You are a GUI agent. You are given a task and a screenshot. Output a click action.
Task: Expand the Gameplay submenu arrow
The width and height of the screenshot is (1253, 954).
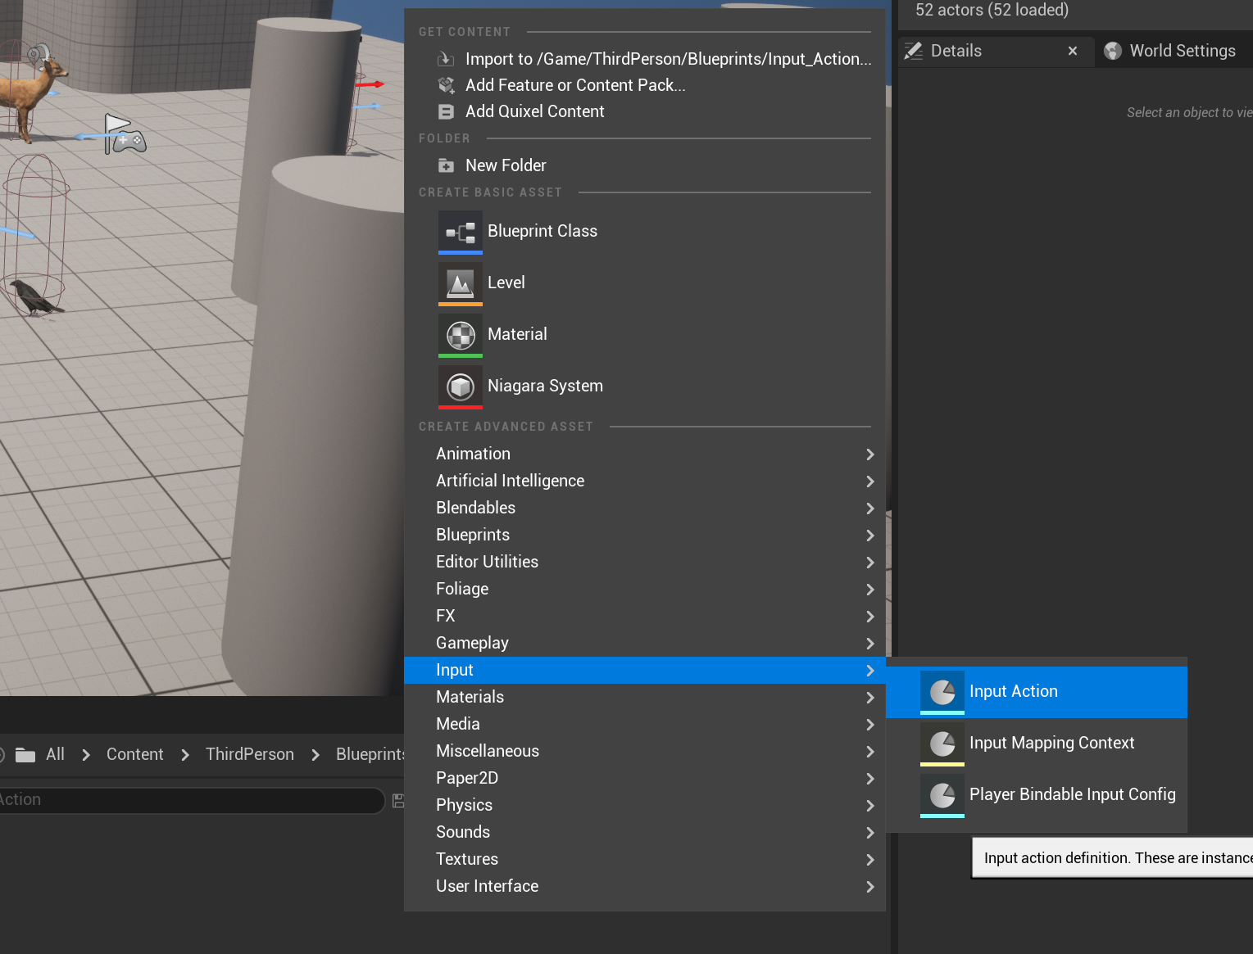coord(869,644)
